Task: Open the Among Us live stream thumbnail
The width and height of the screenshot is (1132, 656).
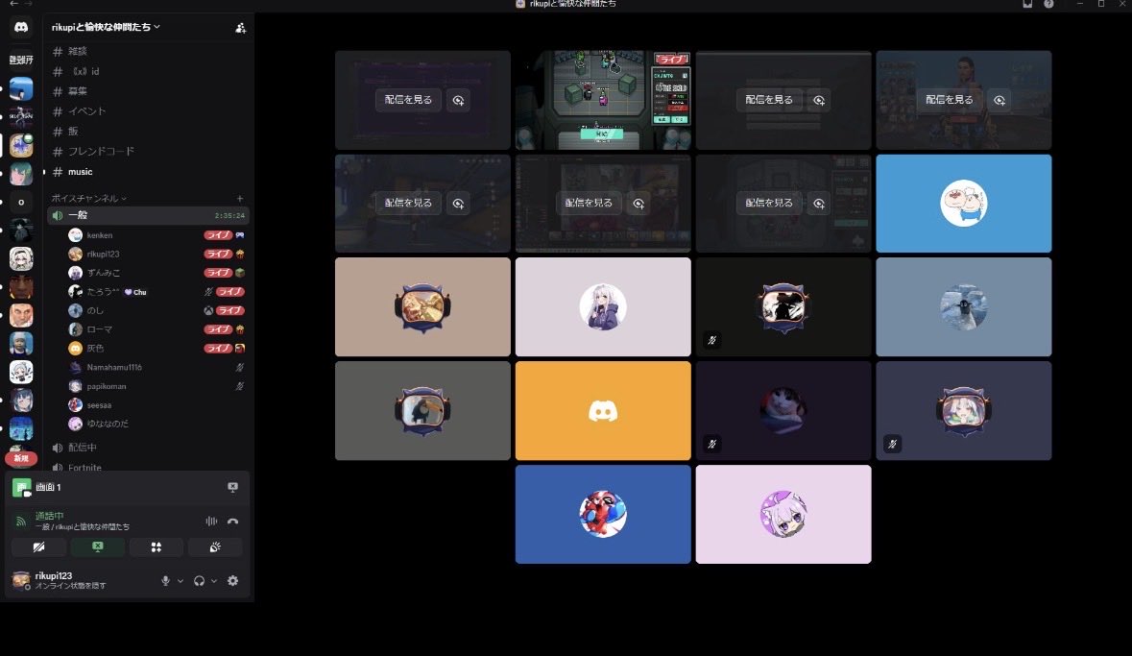Action: pyautogui.click(x=603, y=101)
